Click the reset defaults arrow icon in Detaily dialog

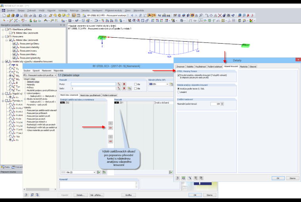(190, 178)
